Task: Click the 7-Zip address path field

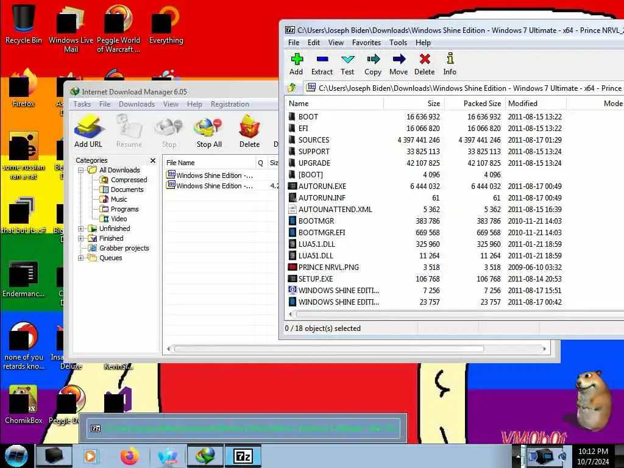Action: 464,88
